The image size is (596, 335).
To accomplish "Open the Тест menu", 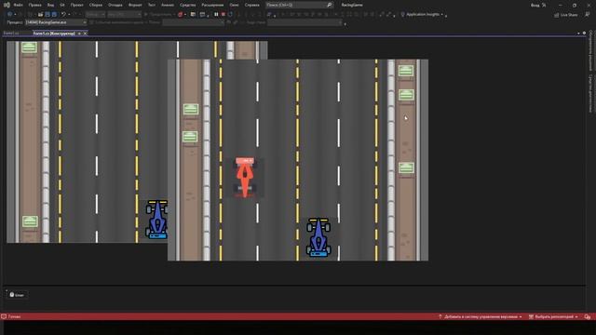I will tap(152, 5).
